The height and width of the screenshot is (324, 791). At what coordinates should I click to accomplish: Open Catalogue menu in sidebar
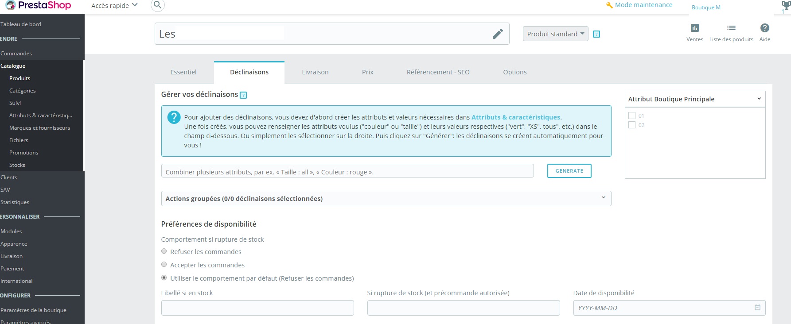click(x=13, y=66)
